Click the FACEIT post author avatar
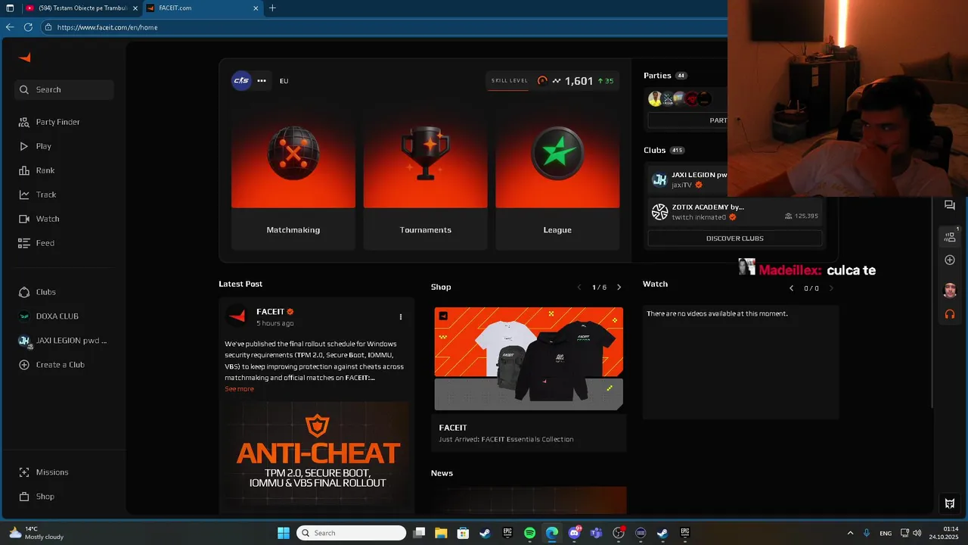The width and height of the screenshot is (968, 545). point(237,316)
